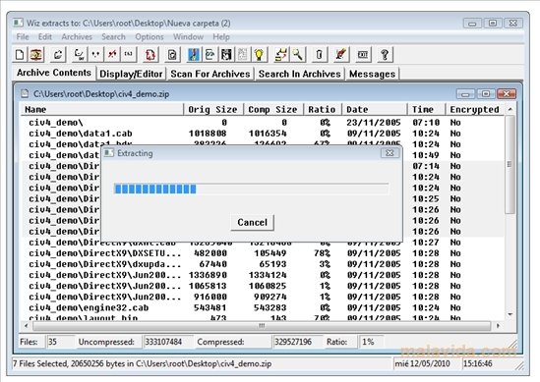Click the icon left of the refresh arrow's neighbor, the select tool
Screen dimensions: 540x382
pos(80,55)
